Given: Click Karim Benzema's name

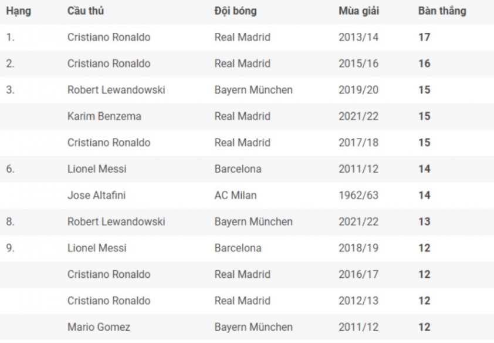Looking at the screenshot, I should tap(104, 116).
